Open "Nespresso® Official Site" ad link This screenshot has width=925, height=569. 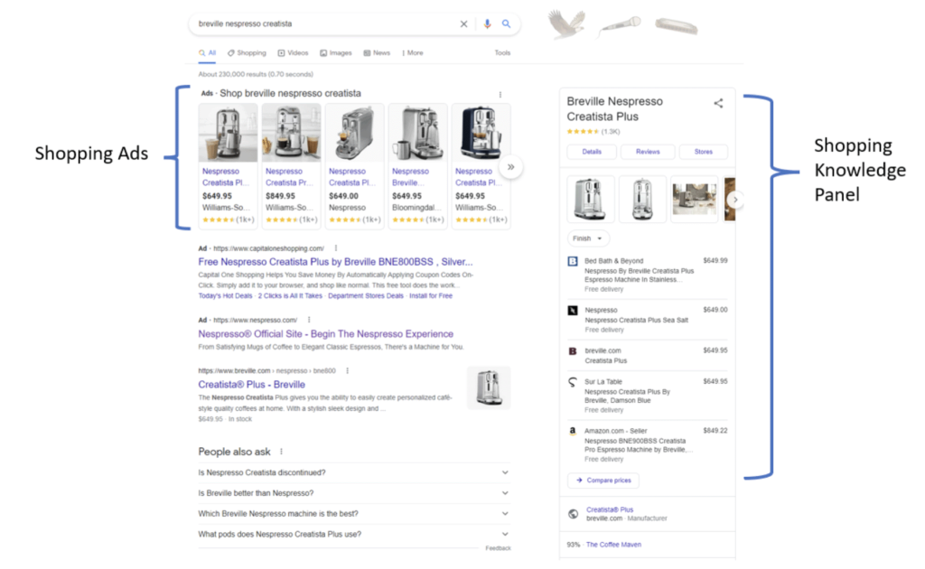pyautogui.click(x=325, y=334)
